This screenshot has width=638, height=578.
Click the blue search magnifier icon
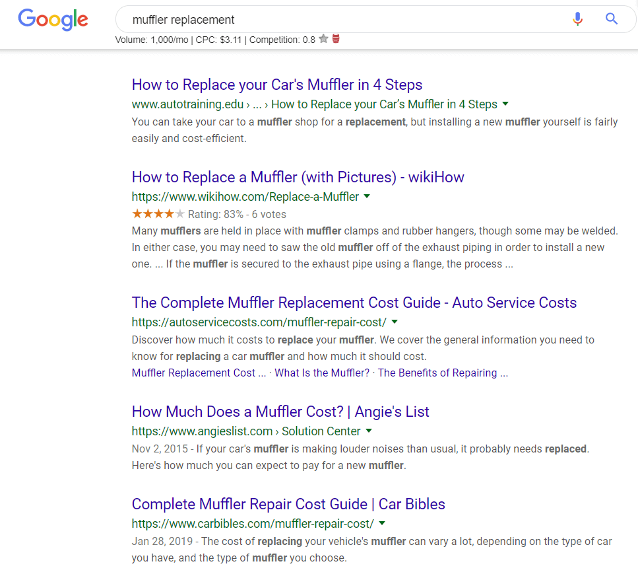coord(612,18)
